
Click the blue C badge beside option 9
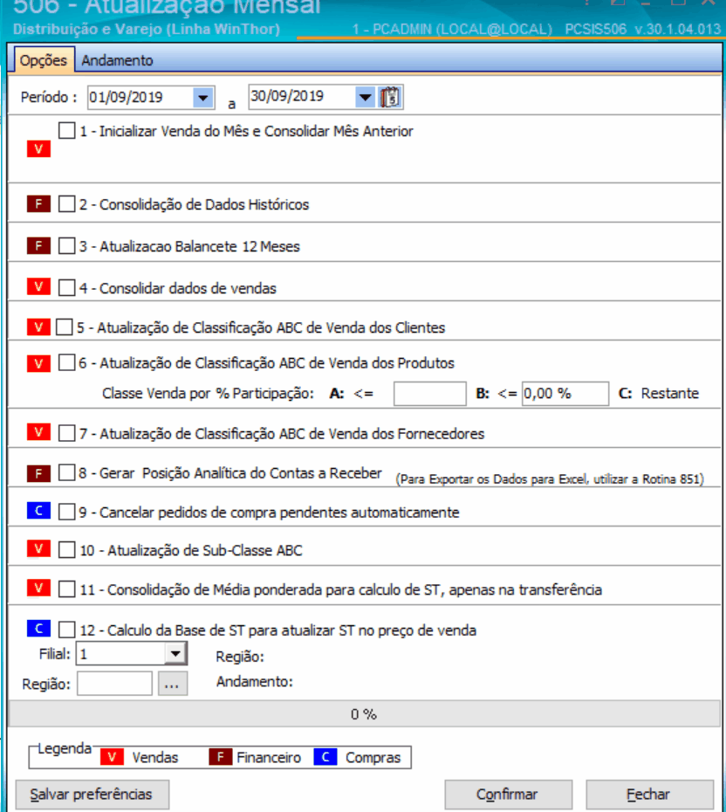38,513
